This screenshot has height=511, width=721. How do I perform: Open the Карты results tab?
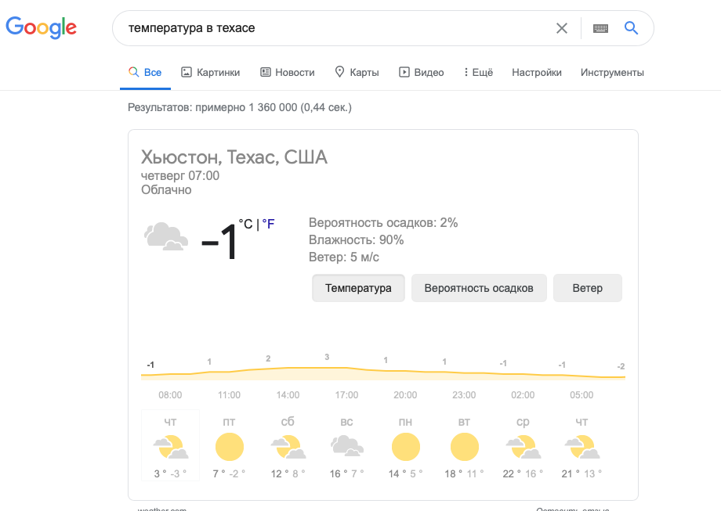click(357, 73)
